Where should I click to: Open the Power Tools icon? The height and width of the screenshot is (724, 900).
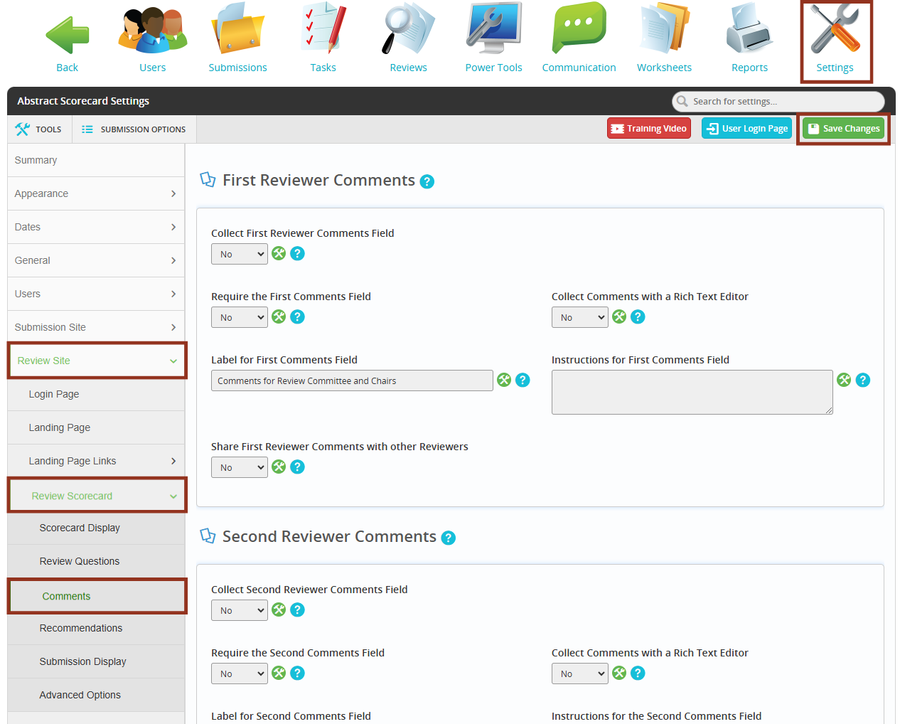point(493,28)
